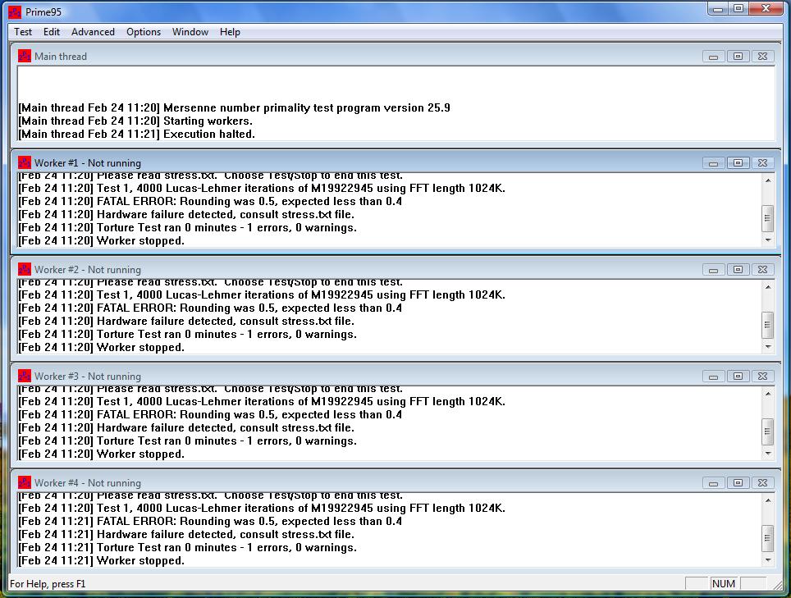Click Worker #2 scrollbar up arrow
791x598 pixels.
click(x=768, y=287)
